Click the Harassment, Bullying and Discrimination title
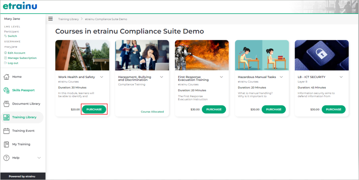The width and height of the screenshot is (359, 180). coord(135,78)
